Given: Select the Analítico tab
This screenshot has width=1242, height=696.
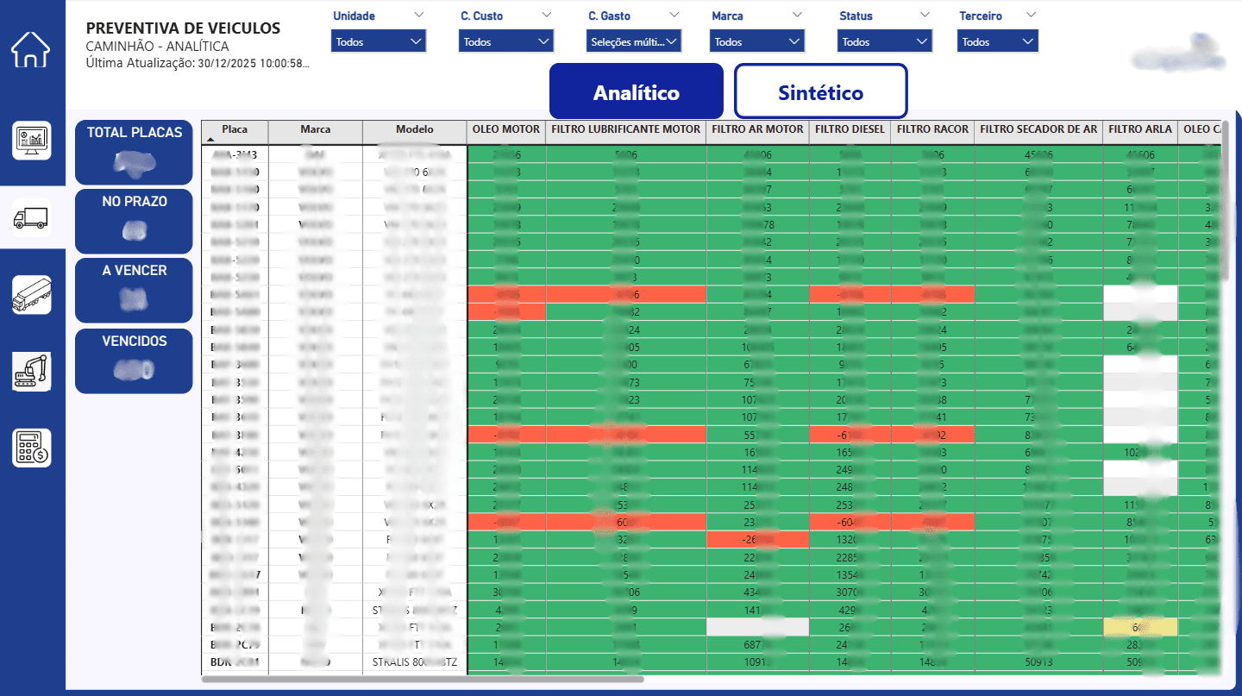Looking at the screenshot, I should (637, 91).
